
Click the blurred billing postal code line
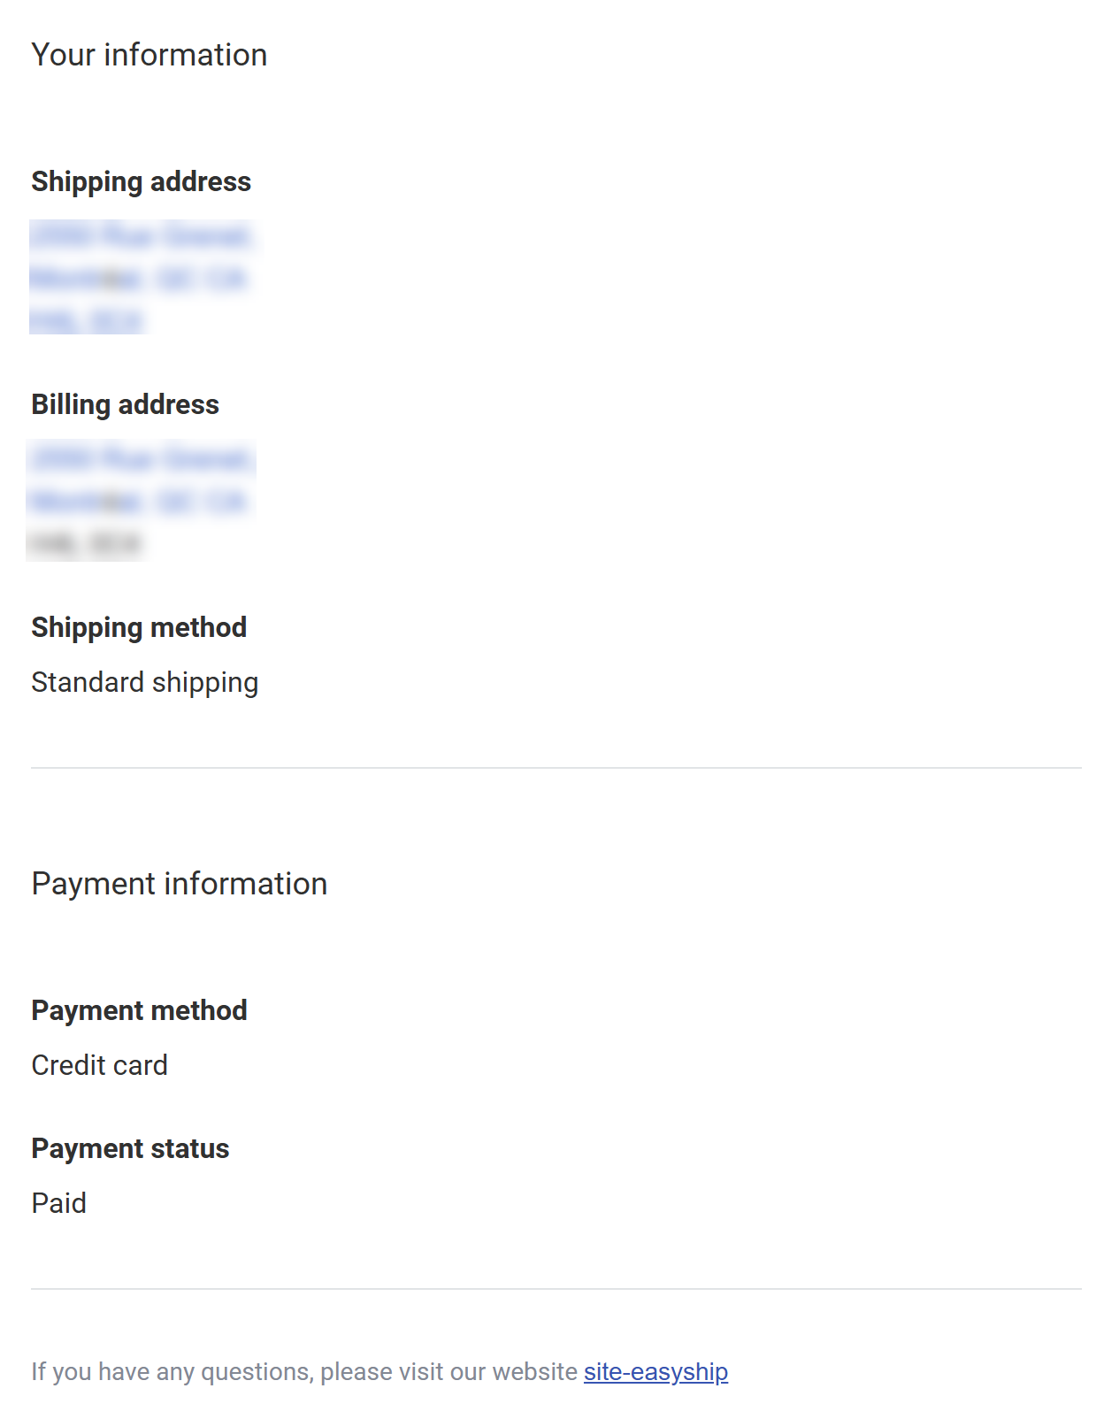click(x=86, y=543)
